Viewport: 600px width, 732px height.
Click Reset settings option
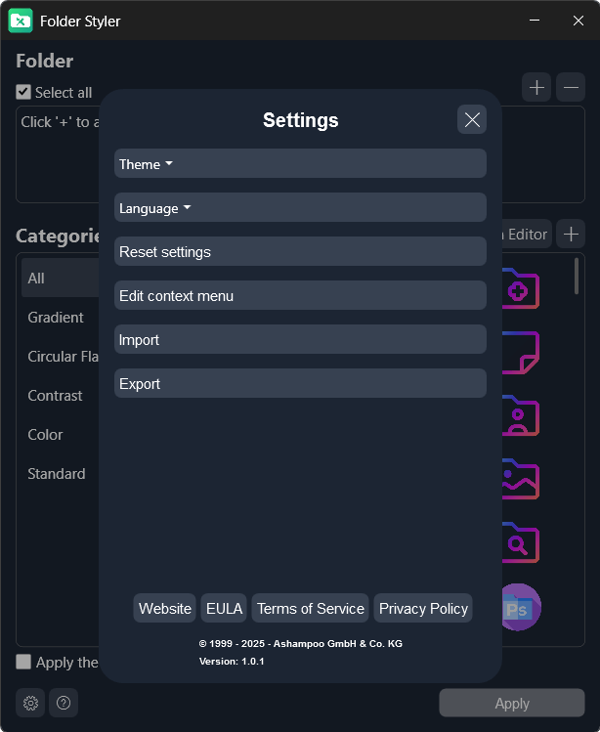[x=300, y=252]
